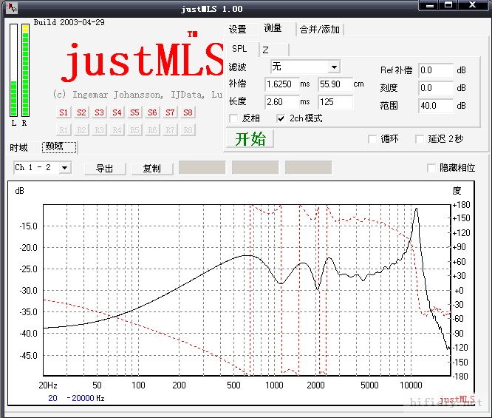The height and width of the screenshot is (418, 492).
Task: Expand the Ch 1 - 2 channel dropdown
Action: [x=65, y=168]
